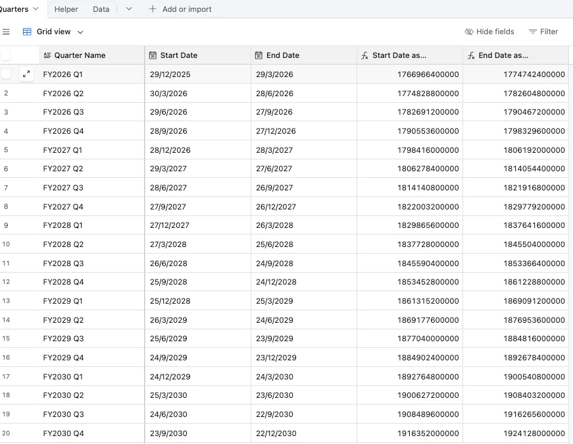Select the FY2028 Q4 cell
This screenshot has height=444, width=573.
tap(91, 282)
